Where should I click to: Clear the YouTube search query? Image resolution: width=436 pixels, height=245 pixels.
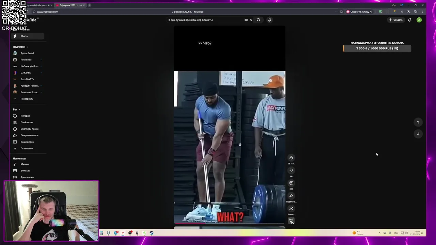click(251, 20)
